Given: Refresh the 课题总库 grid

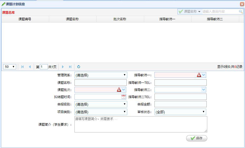Looking at the screenshot, I should pyautogui.click(x=79, y=67).
